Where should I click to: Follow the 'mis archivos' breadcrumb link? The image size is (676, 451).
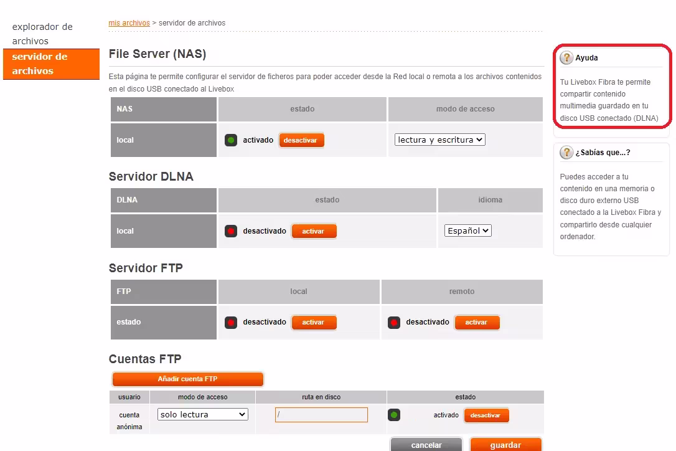[x=129, y=23]
